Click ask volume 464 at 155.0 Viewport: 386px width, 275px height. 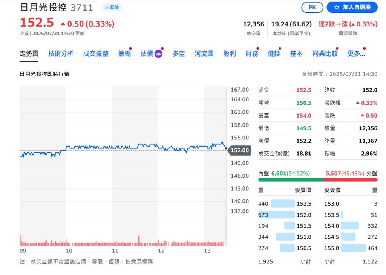click(372, 248)
